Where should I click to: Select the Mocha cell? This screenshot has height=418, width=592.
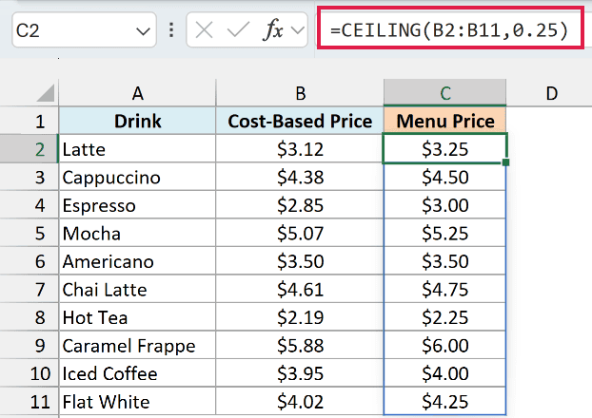click(x=137, y=234)
